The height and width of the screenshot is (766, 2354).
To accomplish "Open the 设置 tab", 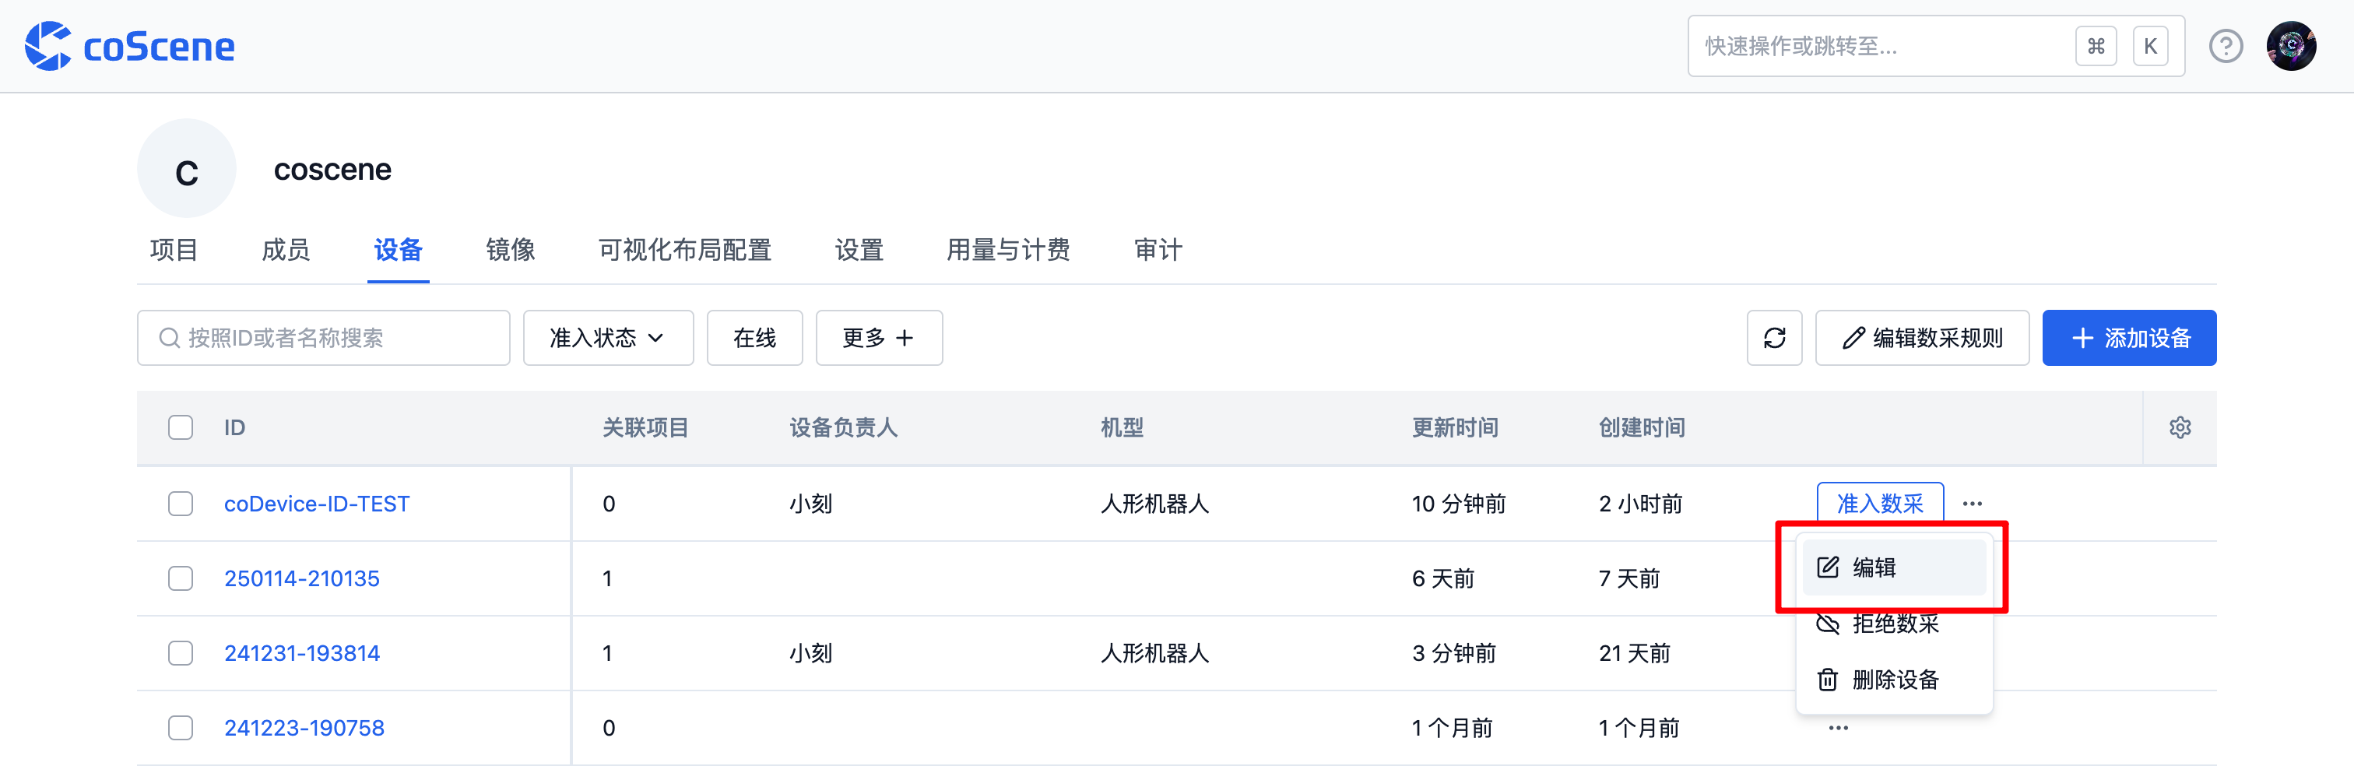I will point(860,251).
